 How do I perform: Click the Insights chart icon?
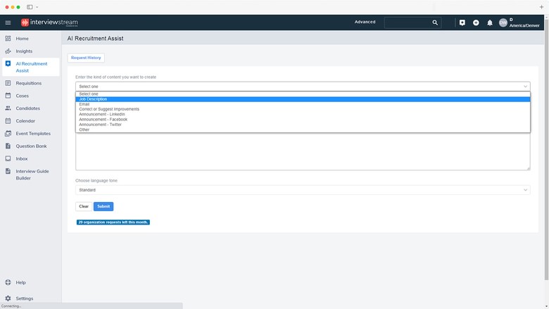[8, 51]
